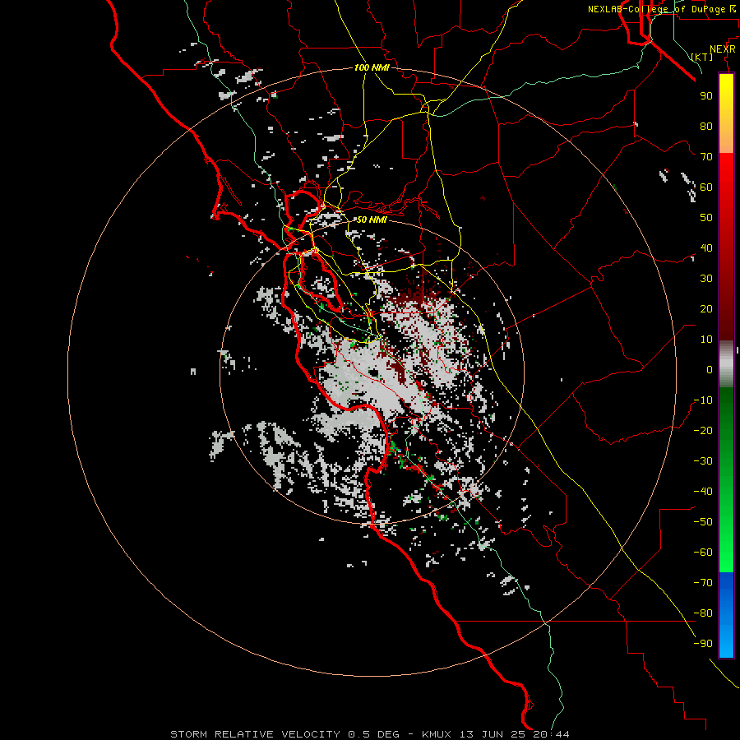
Task: Click the 100 NMI range ring label
Action: [372, 68]
